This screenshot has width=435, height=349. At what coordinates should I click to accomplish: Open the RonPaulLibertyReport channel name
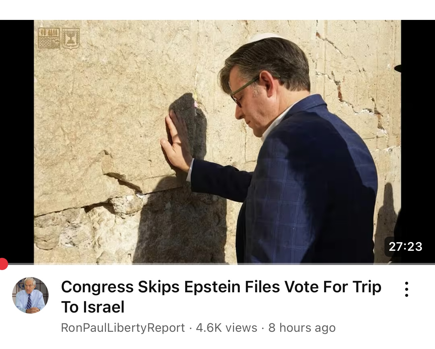point(123,328)
